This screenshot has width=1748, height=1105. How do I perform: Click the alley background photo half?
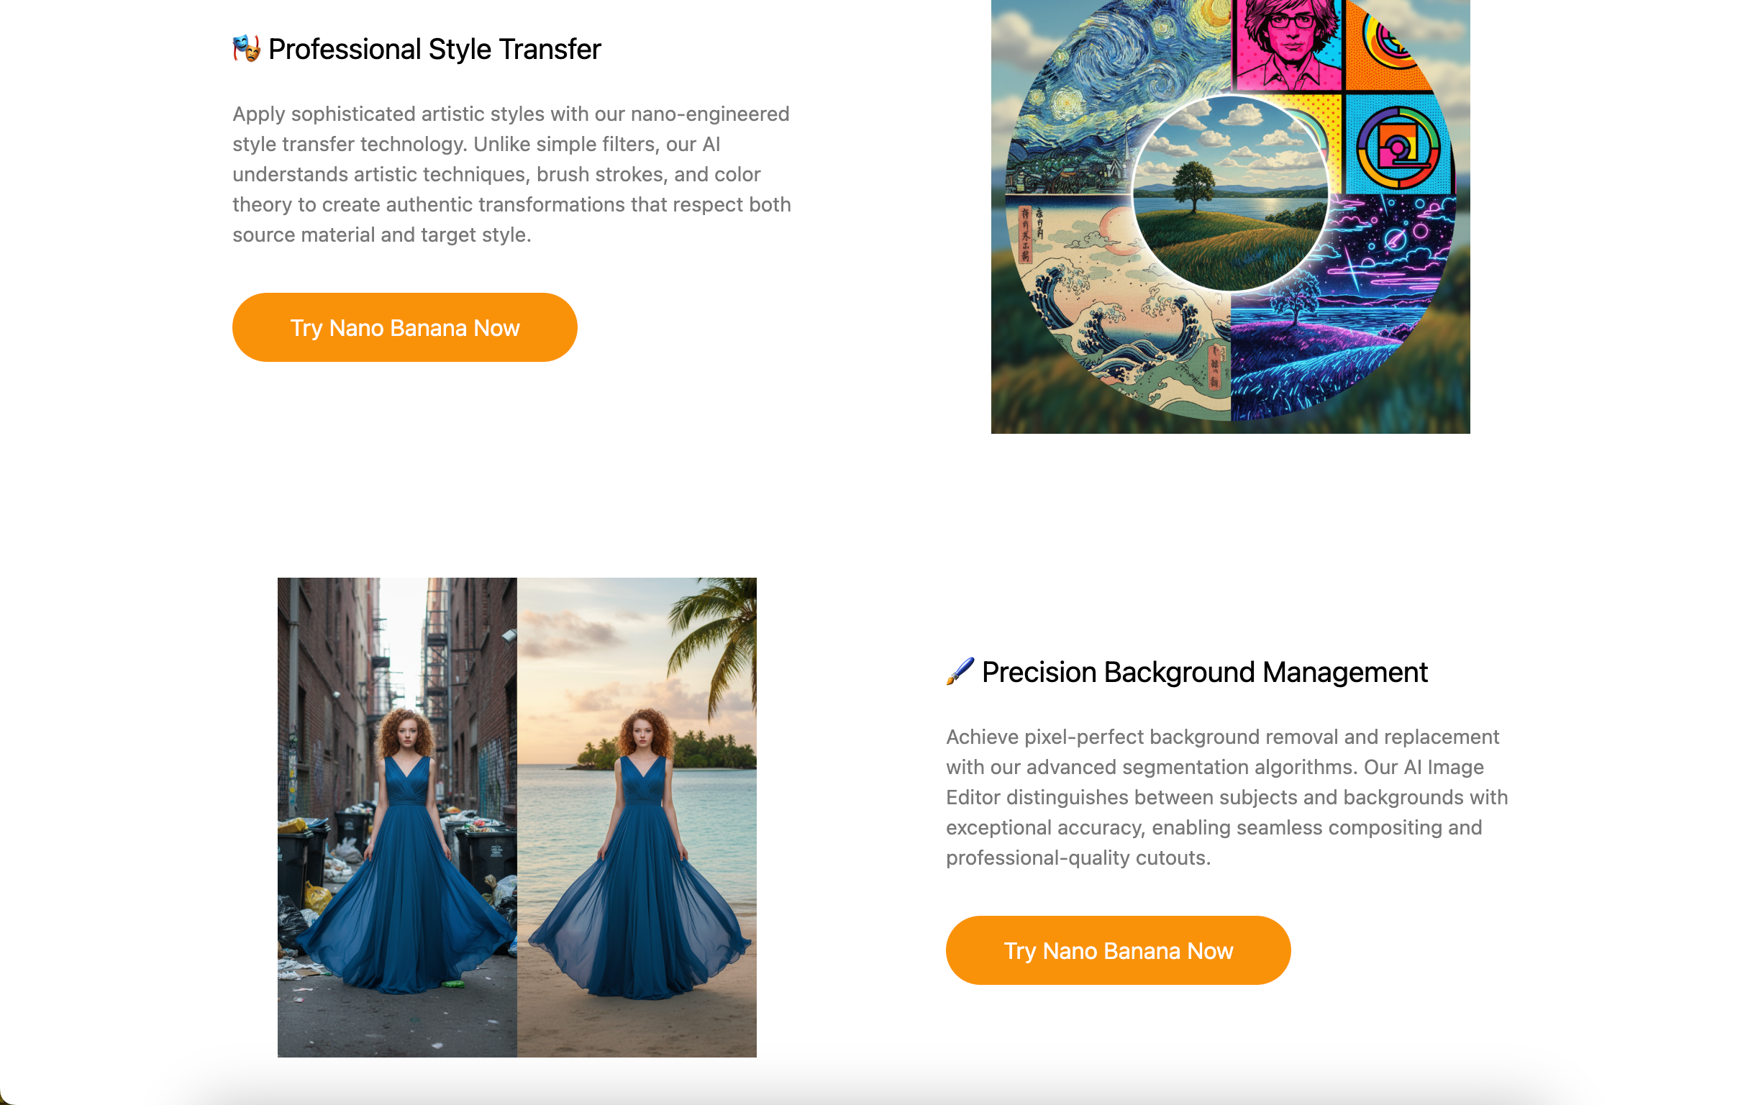point(397,817)
